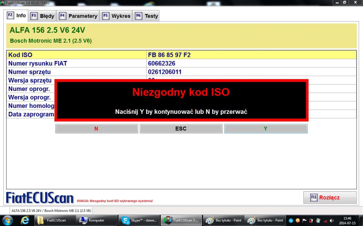Open the volume speaker tray icon
The image size is (363, 226).
point(332,221)
